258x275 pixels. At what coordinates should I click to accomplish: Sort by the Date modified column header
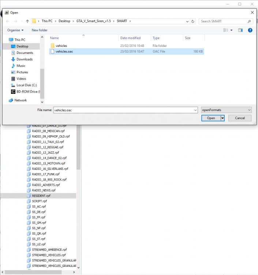tap(130, 38)
